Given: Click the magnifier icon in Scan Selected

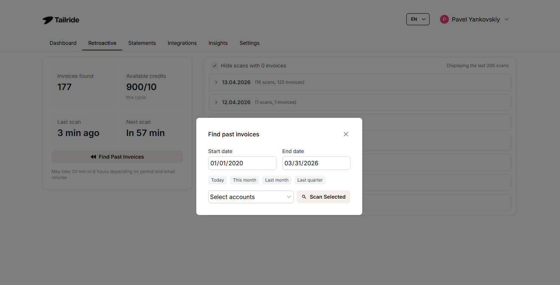Looking at the screenshot, I should (x=304, y=197).
